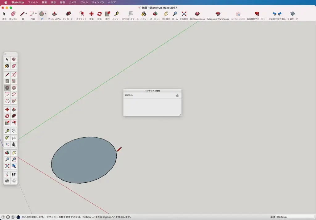Viewport: 316px width, 220px height.
Task: Open the ツール menu
Action: click(84, 2)
